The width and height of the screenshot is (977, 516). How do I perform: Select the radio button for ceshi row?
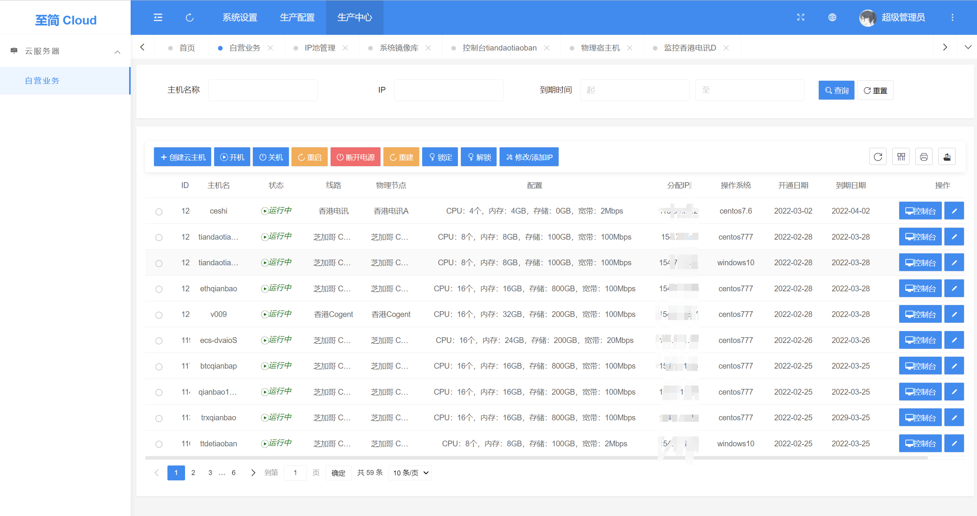(159, 212)
